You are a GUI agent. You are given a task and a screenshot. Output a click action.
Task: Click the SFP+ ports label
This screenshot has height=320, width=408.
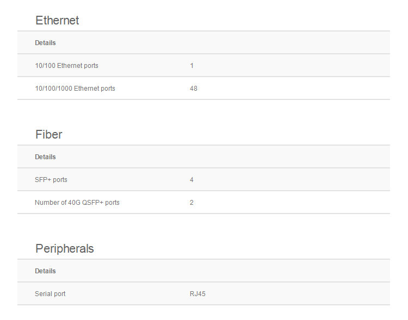coord(51,180)
